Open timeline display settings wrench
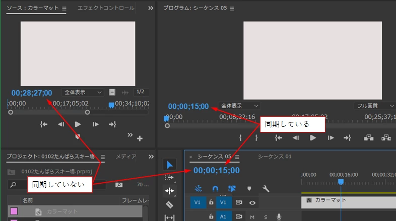Viewport: 396px width, 221px height. (266, 189)
